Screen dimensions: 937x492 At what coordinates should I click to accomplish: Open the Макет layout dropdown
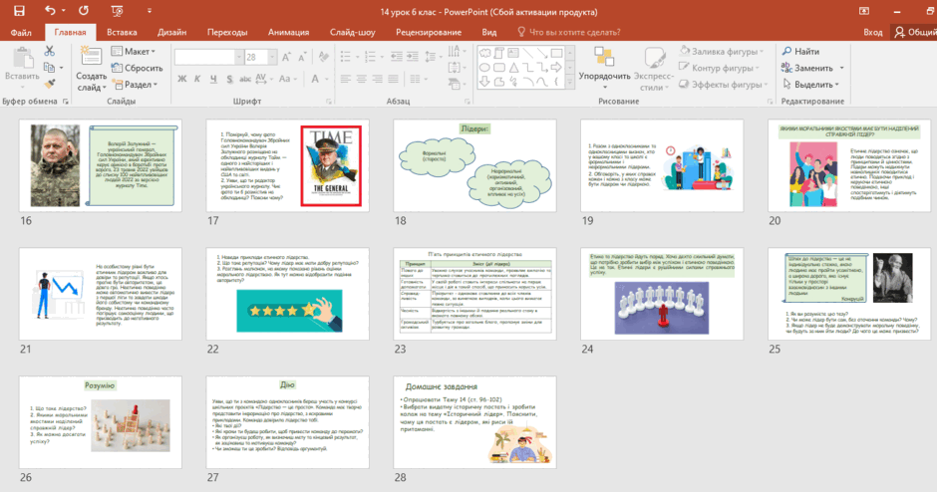click(x=134, y=52)
